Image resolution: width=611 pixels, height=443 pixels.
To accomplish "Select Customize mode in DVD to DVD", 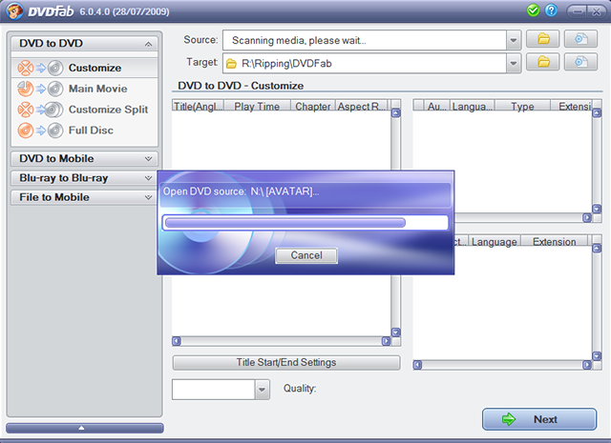I will tap(85, 68).
